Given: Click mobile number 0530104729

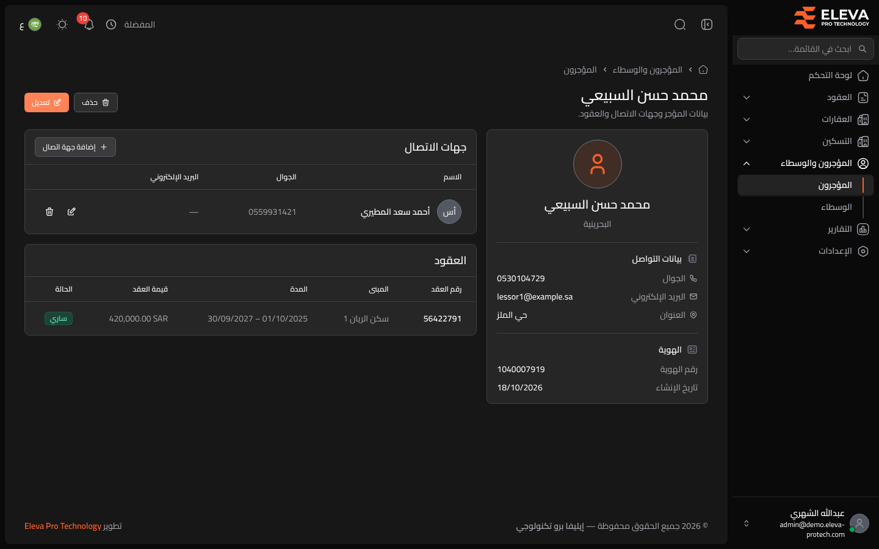Looking at the screenshot, I should (x=521, y=279).
